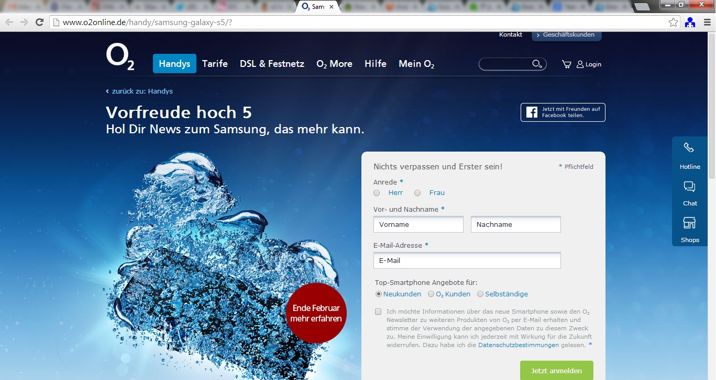Viewport: 716px width, 380px height.
Task: Click the page info icon in address bar
Action: click(57, 22)
